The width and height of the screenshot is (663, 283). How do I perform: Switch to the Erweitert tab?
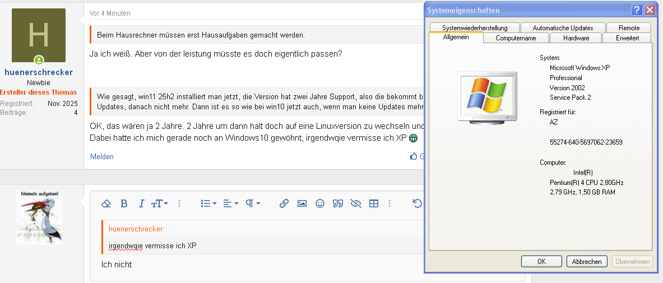(x=628, y=38)
